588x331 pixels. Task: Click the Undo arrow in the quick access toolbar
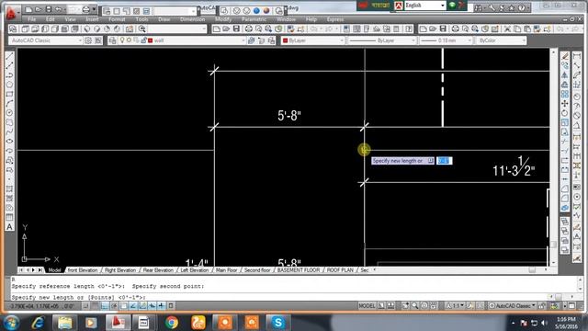(x=59, y=9)
